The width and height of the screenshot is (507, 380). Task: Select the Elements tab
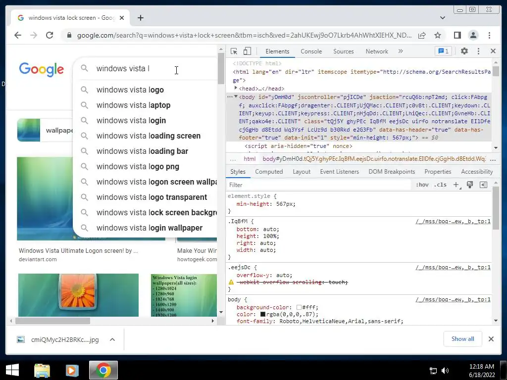277,51
